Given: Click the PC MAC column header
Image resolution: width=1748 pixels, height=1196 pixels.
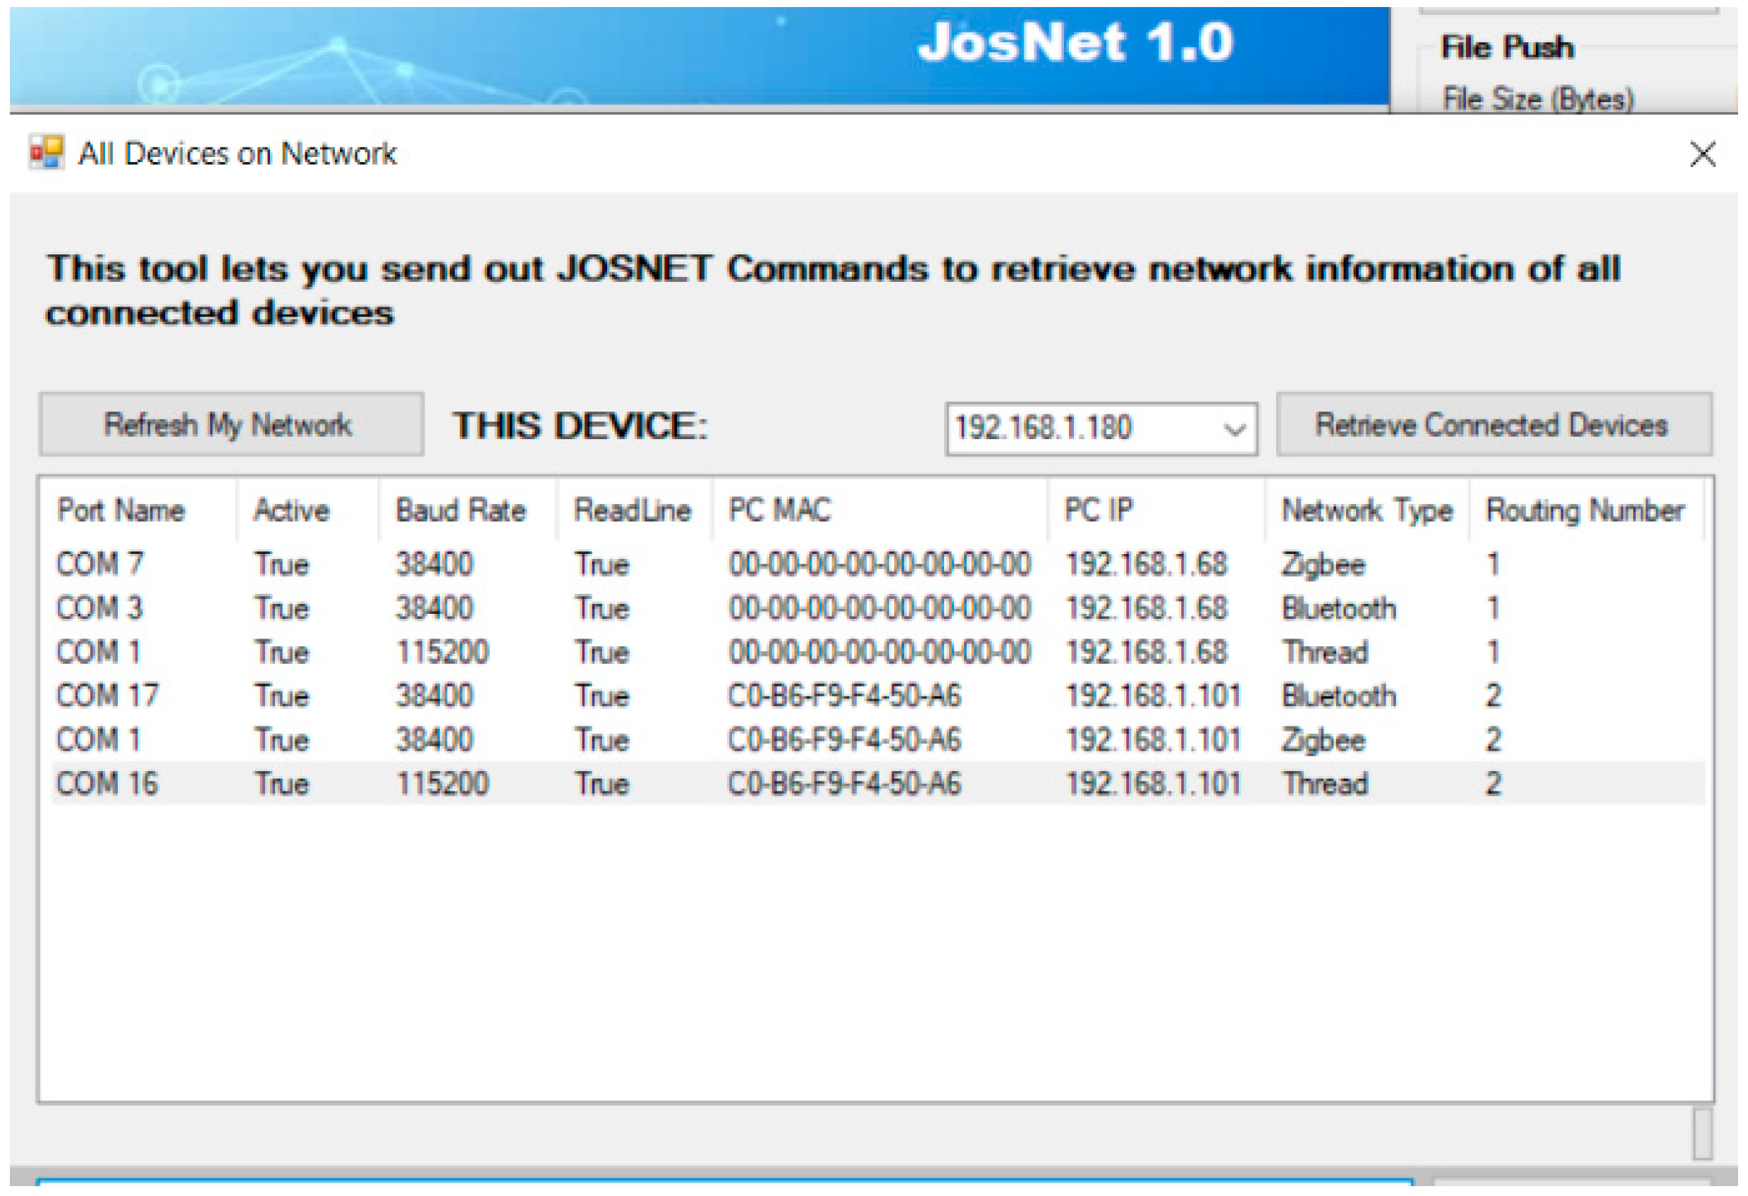Looking at the screenshot, I should [779, 511].
